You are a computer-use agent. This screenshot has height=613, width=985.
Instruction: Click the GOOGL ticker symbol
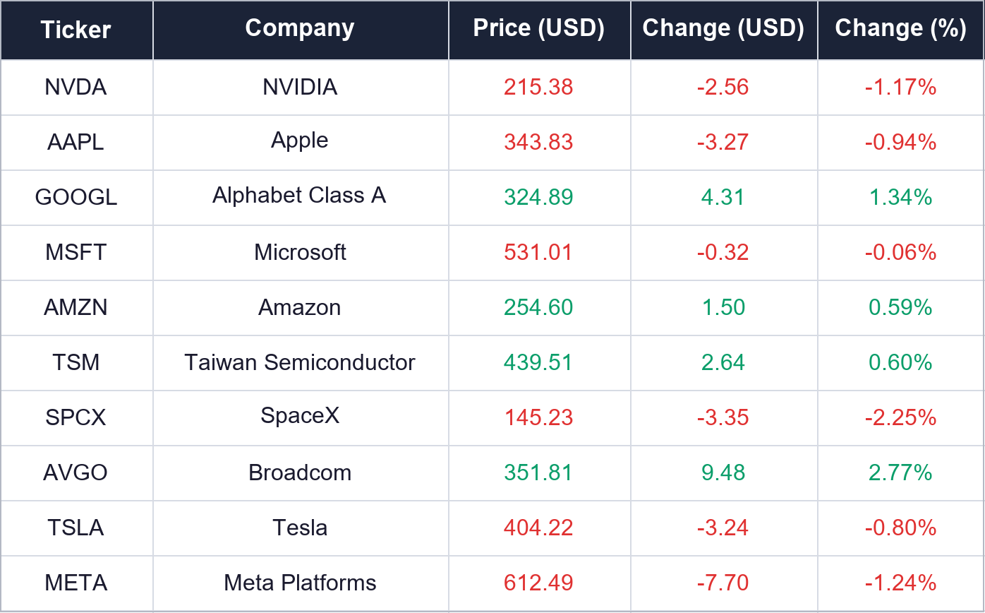75,197
